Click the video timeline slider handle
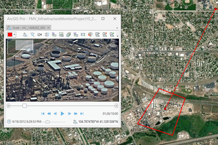The image size is (218, 145). [24, 105]
